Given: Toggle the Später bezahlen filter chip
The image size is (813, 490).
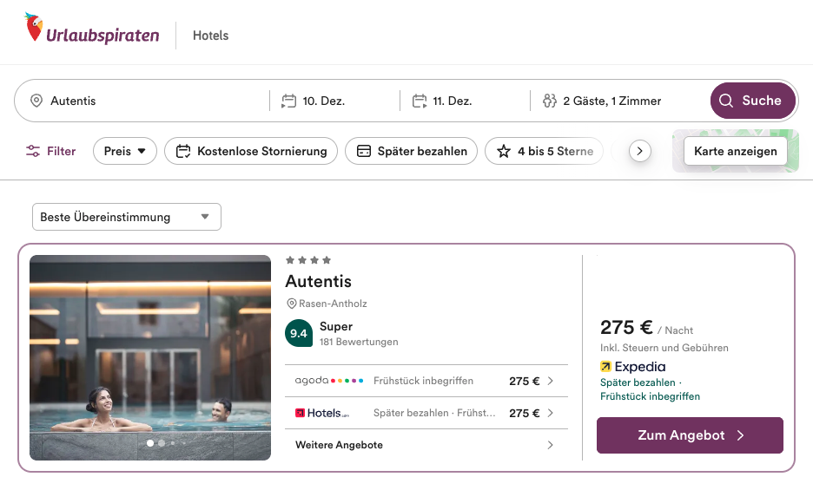Looking at the screenshot, I should pos(411,151).
